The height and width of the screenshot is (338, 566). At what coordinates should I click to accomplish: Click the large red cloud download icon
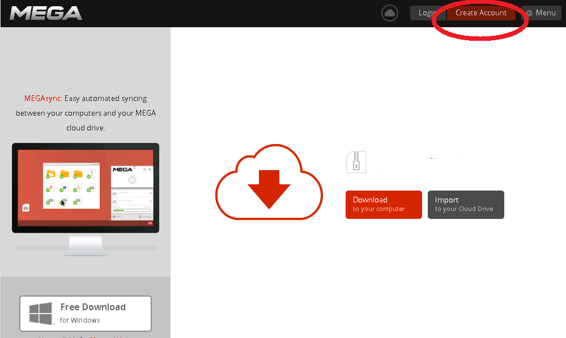tap(269, 182)
